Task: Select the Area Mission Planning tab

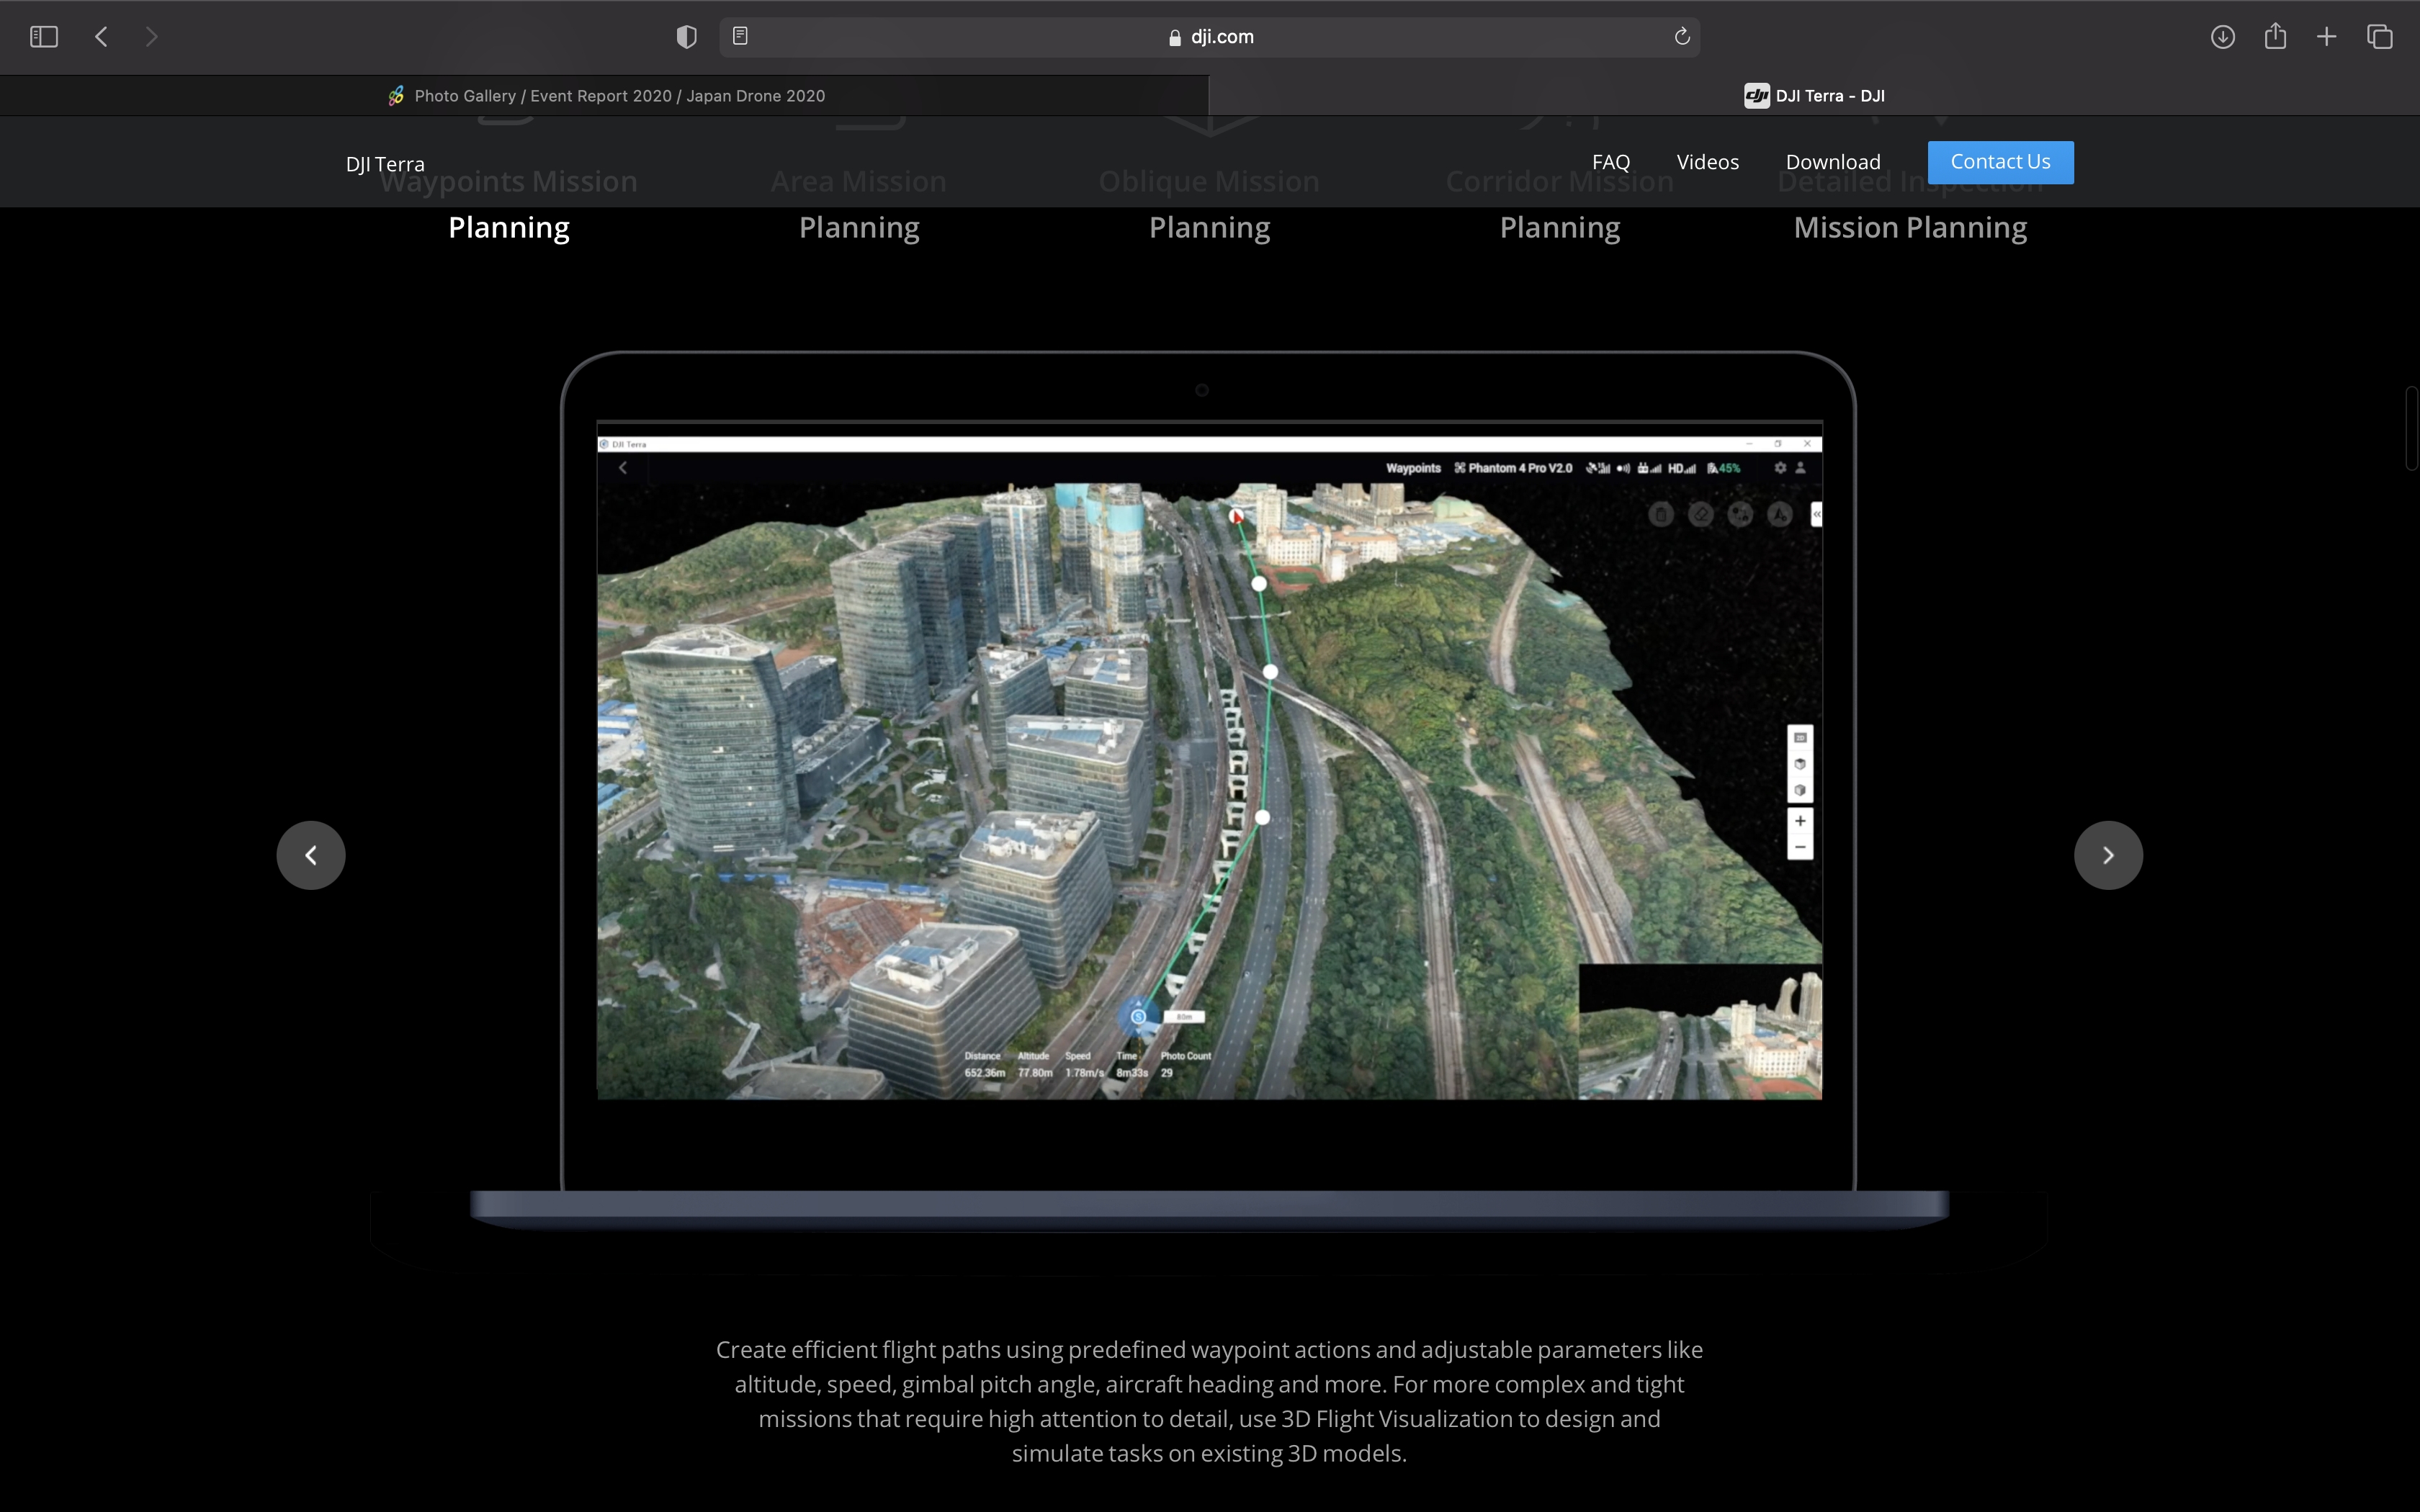Action: [x=859, y=228]
